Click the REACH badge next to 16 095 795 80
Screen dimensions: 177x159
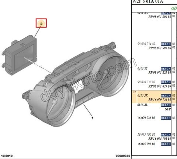pyautogui.click(x=166, y=135)
